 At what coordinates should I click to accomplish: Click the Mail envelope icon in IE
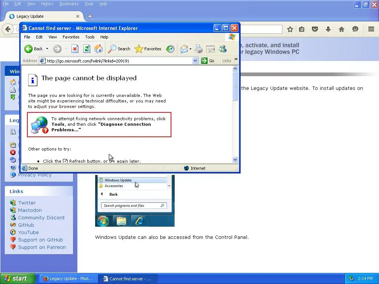184,49
